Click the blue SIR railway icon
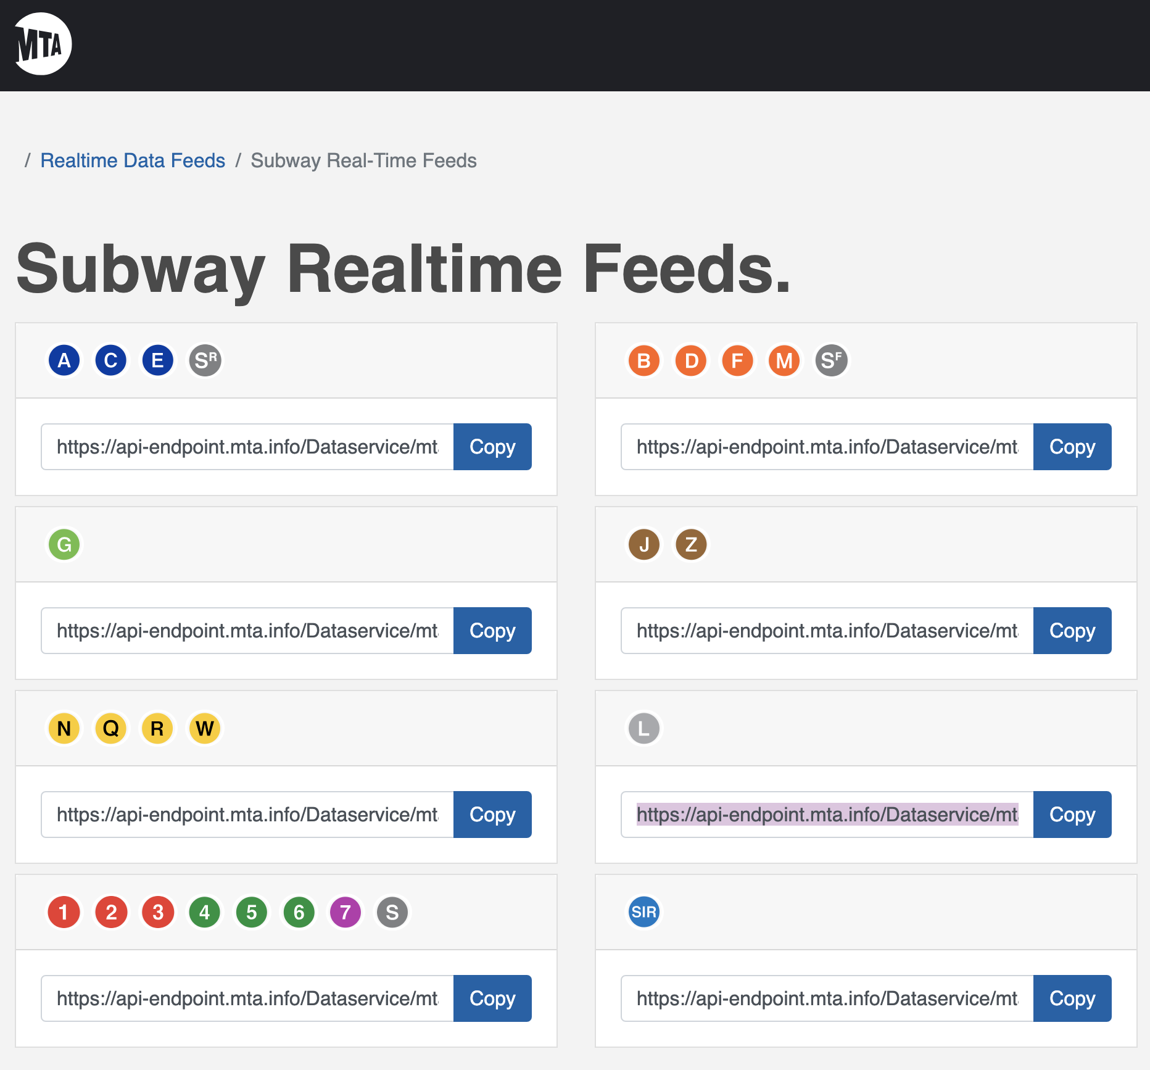1150x1070 pixels. point(644,912)
